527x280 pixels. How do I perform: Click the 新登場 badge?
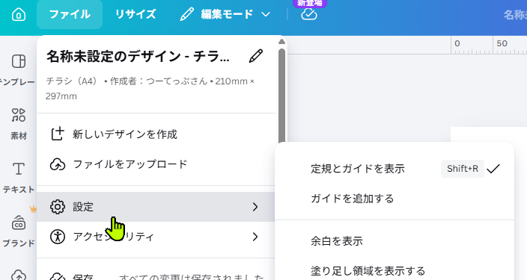point(310,3)
